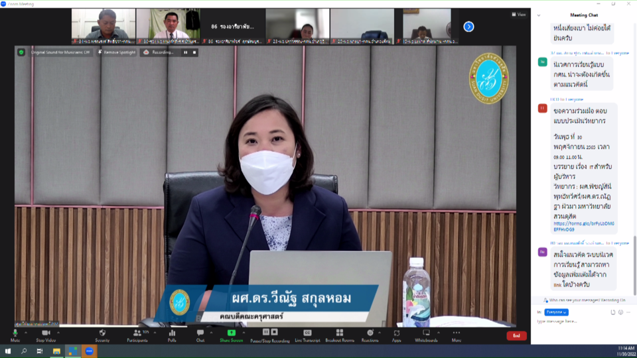Expand arrow beside Chat button
Viewport: 637px width, 358px height.
point(211,333)
